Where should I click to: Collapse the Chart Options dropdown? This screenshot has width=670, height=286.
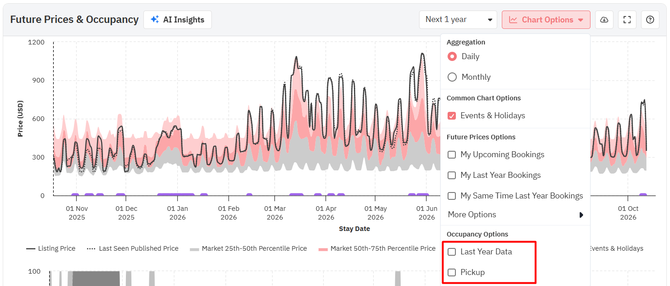546,20
